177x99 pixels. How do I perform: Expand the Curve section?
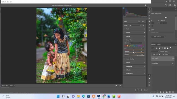pyautogui.click(x=125, y=32)
